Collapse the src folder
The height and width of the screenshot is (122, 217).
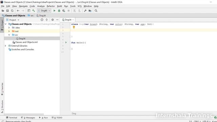pyautogui.click(x=9, y=35)
